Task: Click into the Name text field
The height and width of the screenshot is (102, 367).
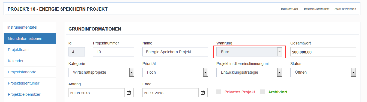Action: 175,52
